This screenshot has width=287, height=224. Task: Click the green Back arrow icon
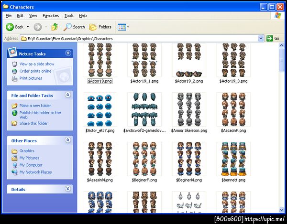click(x=10, y=27)
